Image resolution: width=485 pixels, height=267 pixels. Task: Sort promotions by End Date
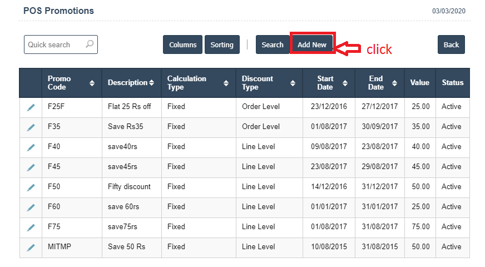pos(395,83)
